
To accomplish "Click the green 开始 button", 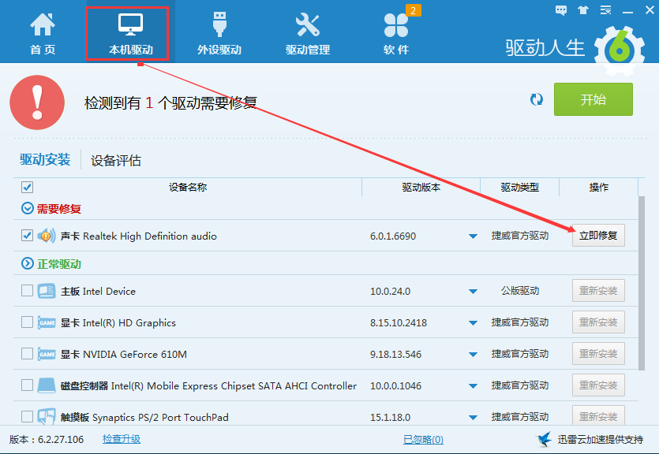I will pyautogui.click(x=593, y=99).
